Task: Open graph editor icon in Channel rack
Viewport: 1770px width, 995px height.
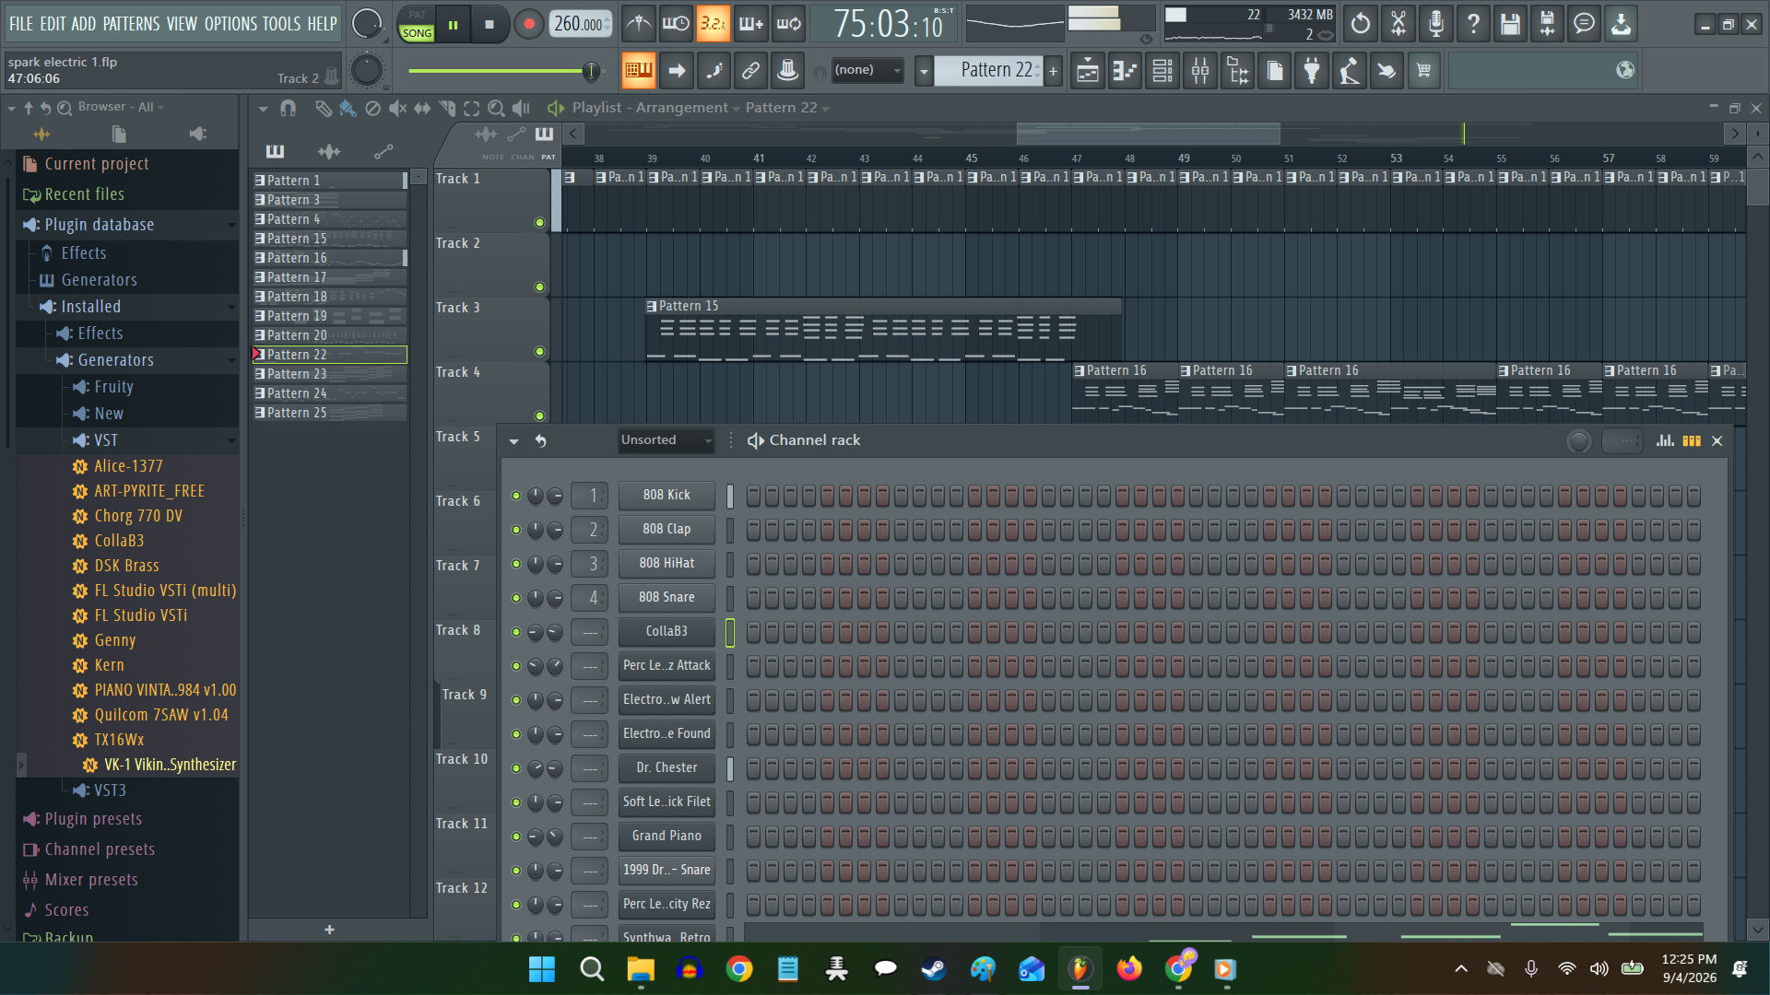Action: (x=1665, y=441)
